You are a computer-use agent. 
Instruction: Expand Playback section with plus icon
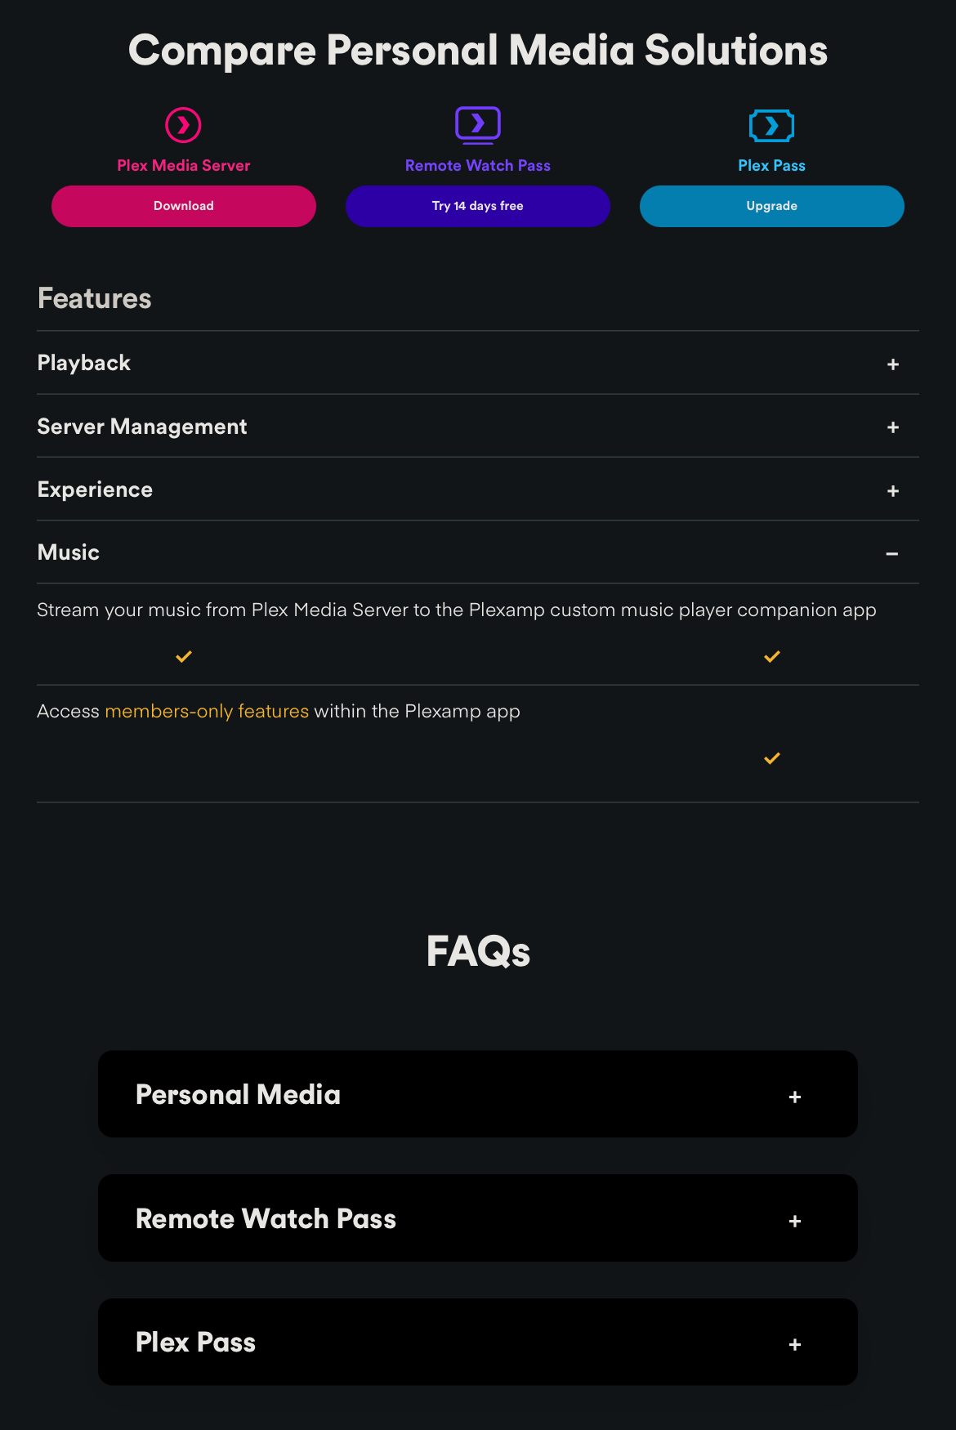point(893,364)
